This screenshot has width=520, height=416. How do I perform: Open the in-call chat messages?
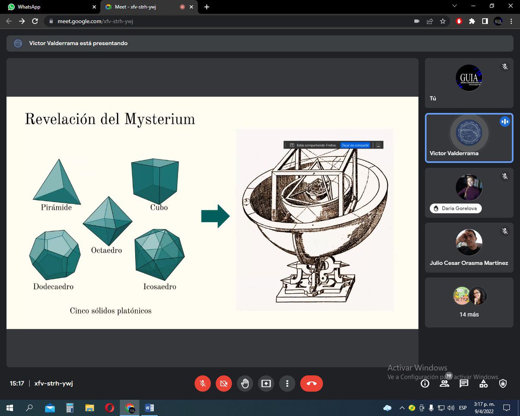click(464, 383)
